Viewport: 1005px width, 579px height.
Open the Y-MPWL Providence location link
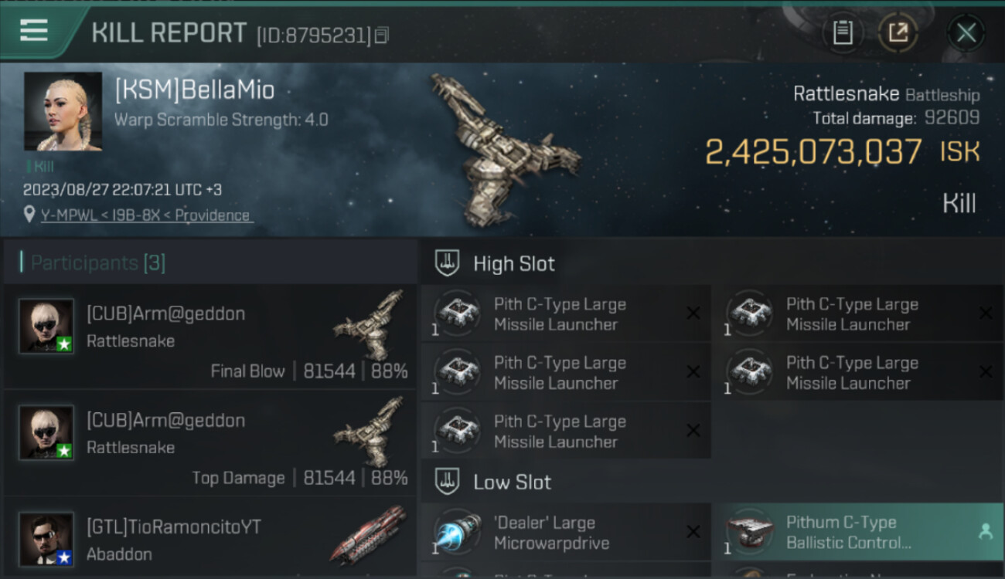click(147, 215)
